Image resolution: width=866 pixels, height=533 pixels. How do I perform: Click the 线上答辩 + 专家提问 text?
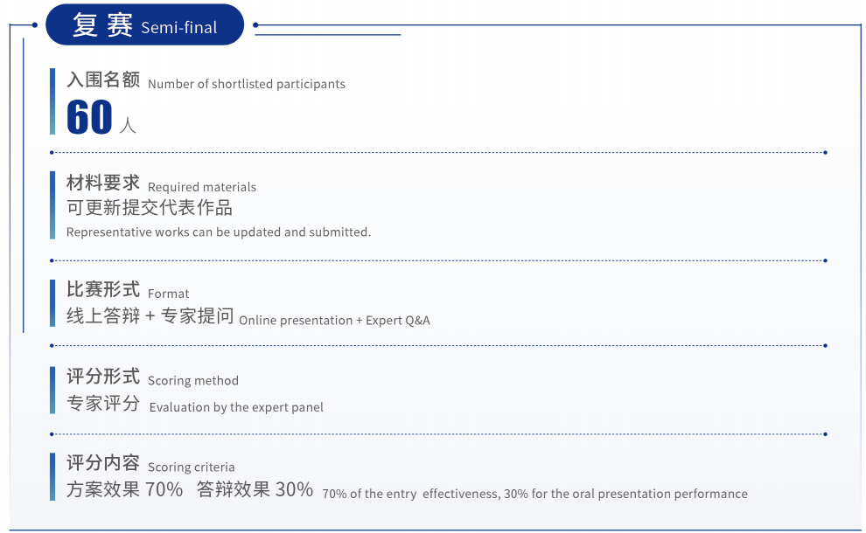(x=150, y=316)
